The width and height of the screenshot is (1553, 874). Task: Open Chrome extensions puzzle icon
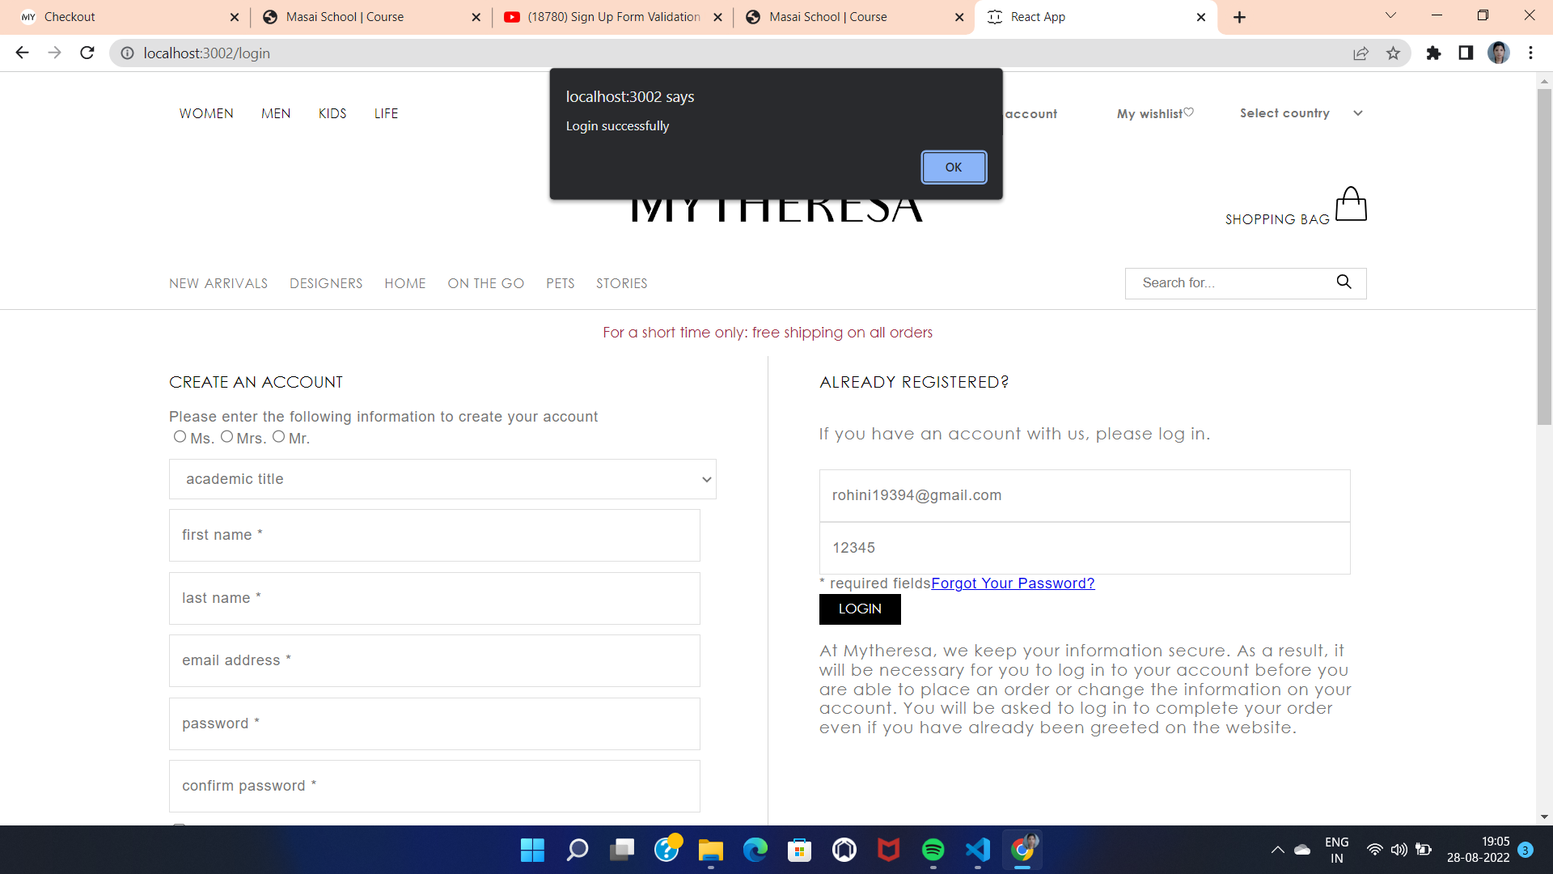(1433, 53)
